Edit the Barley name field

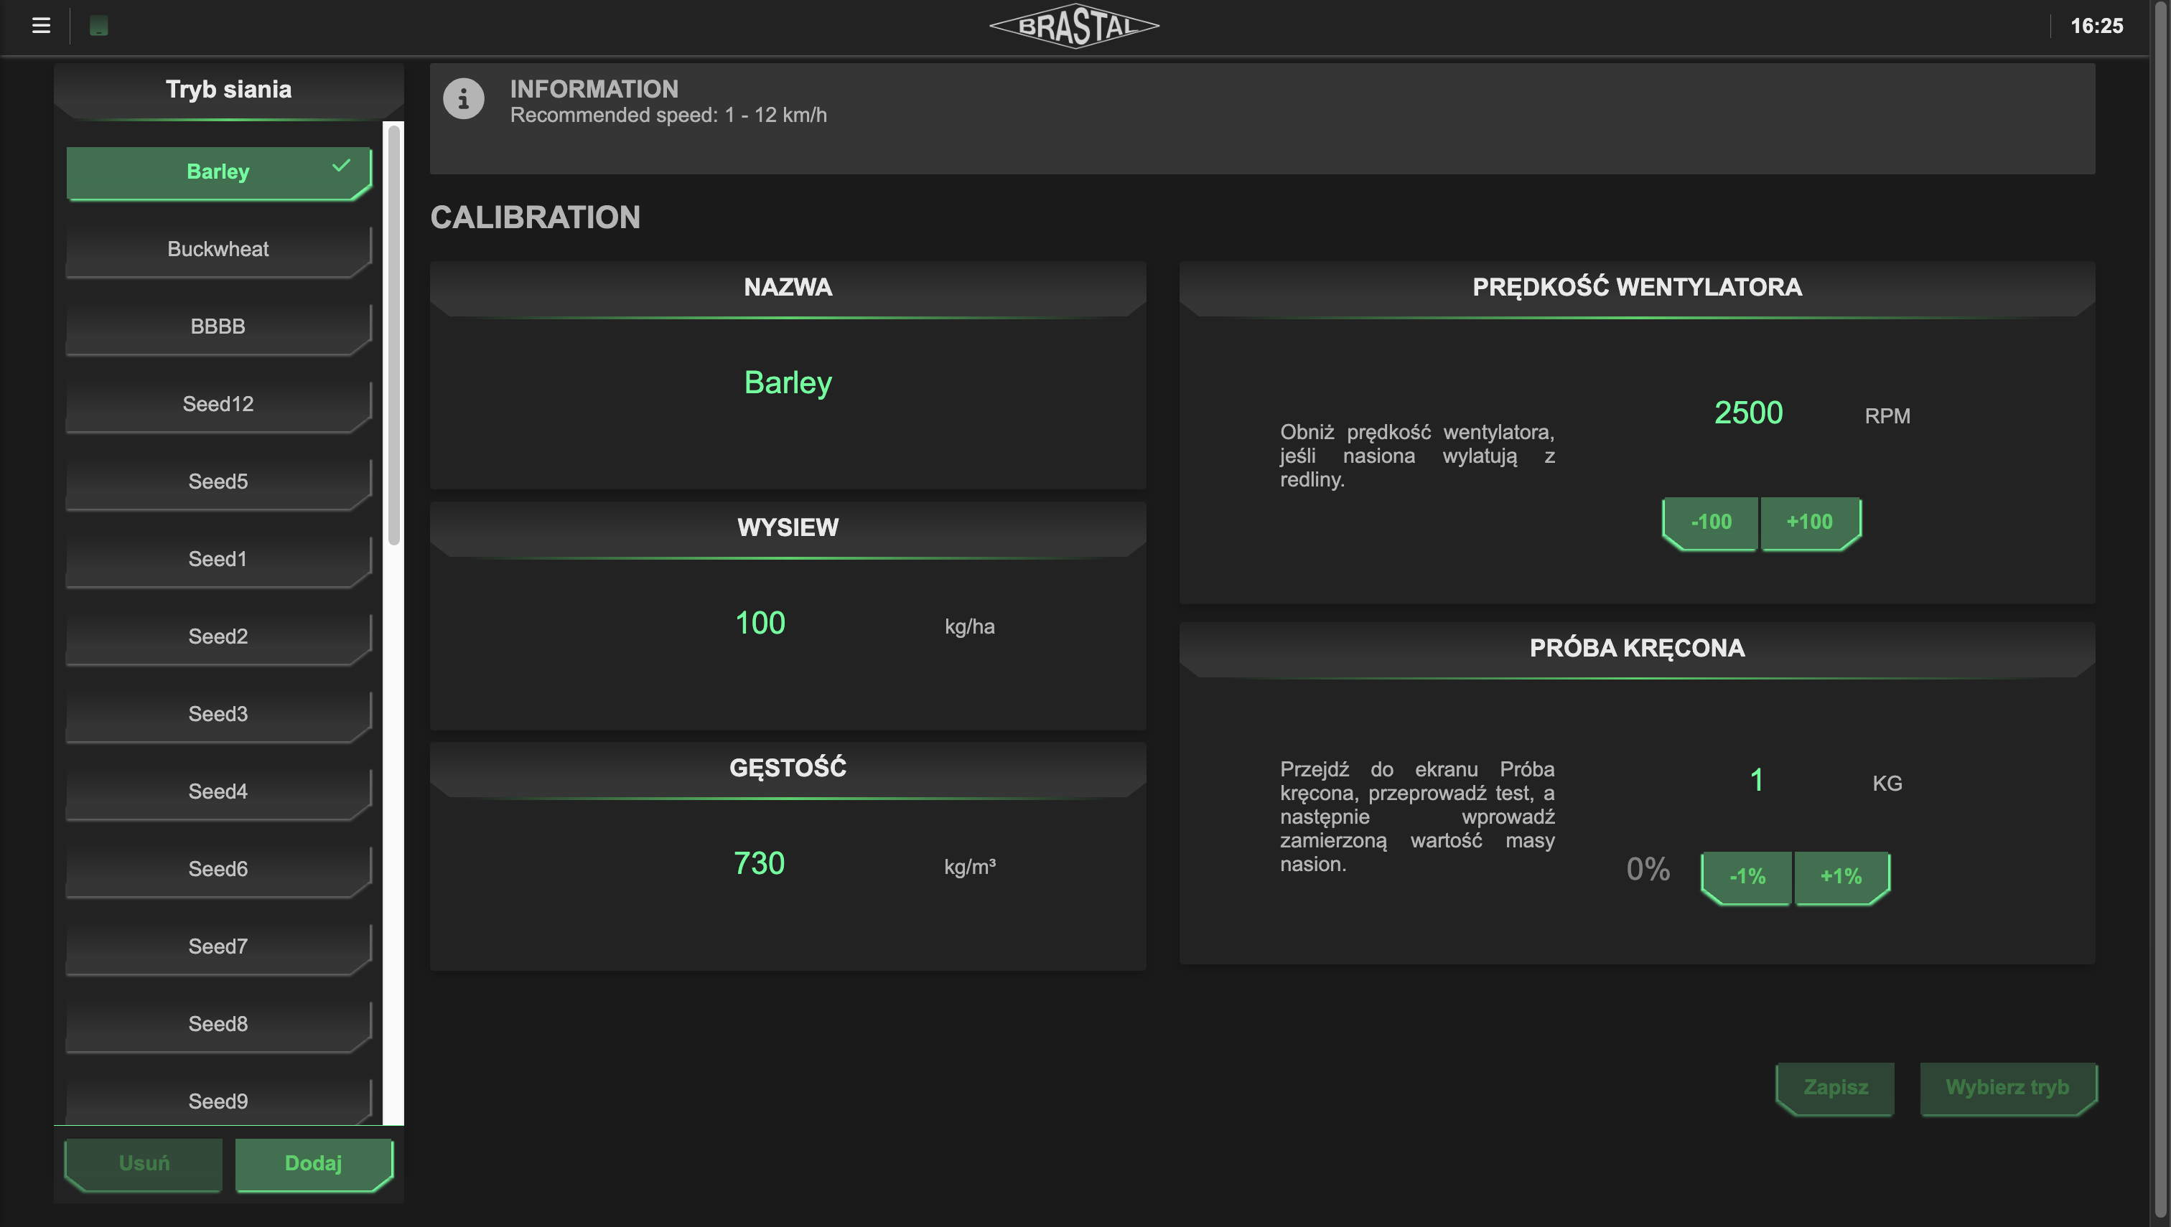pyautogui.click(x=788, y=383)
